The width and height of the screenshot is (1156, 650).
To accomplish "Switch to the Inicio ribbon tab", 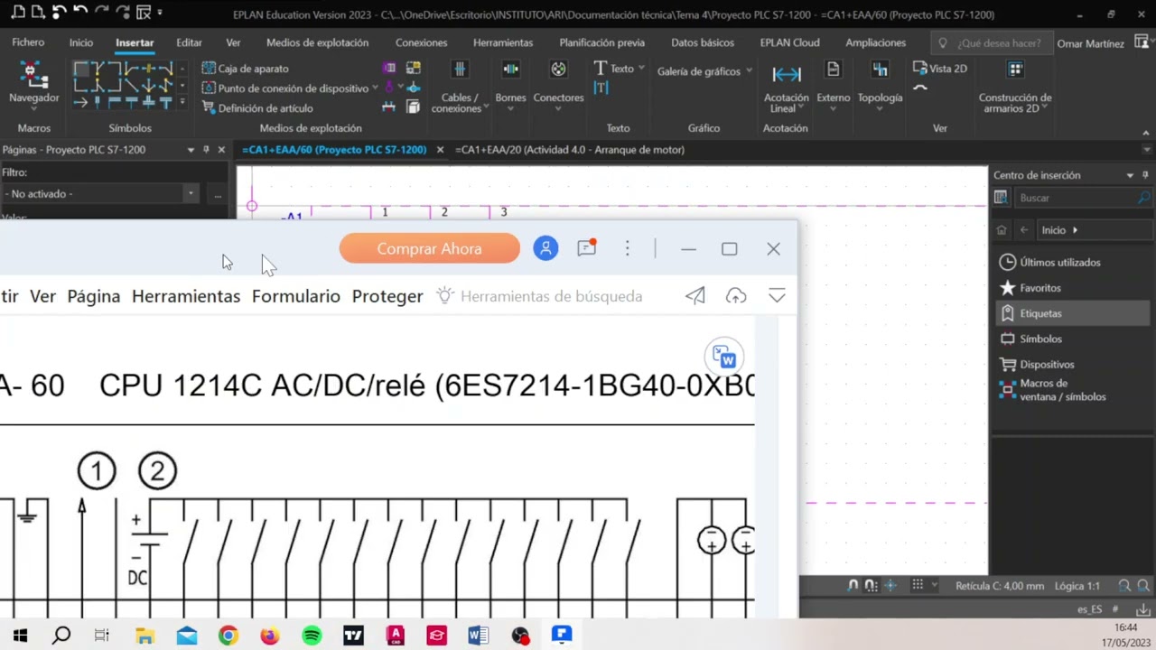I will [81, 42].
